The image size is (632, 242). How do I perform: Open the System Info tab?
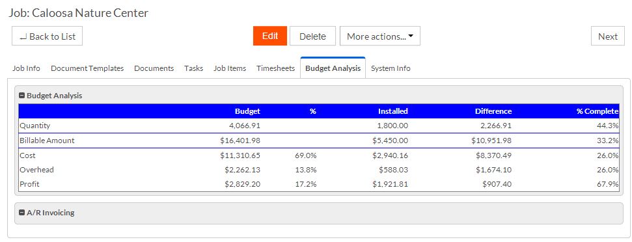(x=391, y=68)
